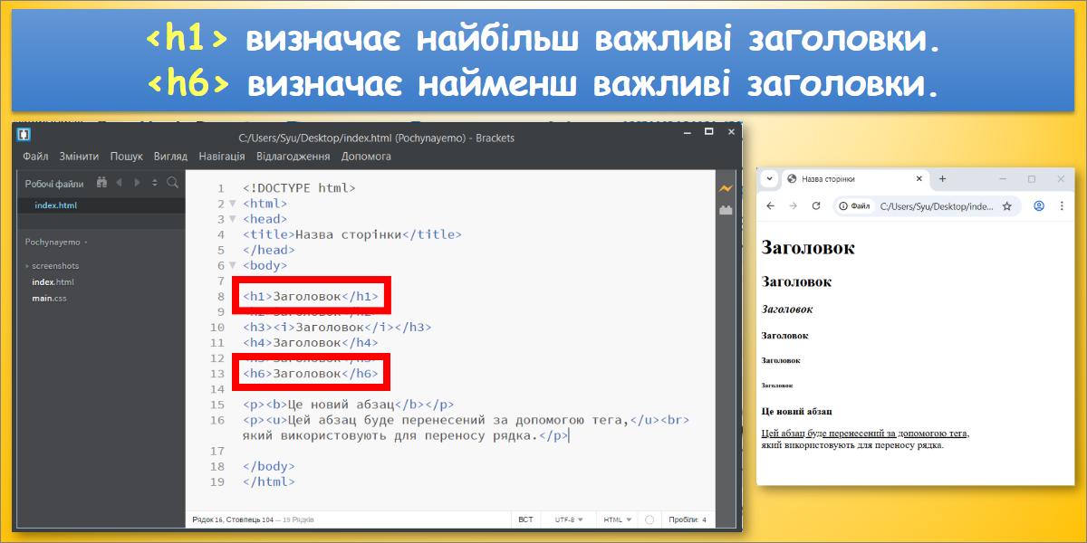Open the UTF-8 encoding dropdown
The image size is (1087, 543).
click(x=569, y=520)
